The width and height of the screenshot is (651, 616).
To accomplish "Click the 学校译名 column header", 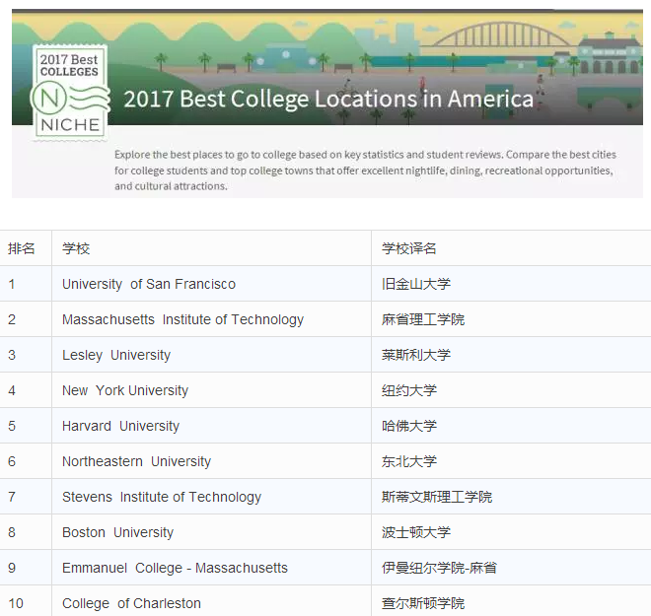I will coord(409,248).
